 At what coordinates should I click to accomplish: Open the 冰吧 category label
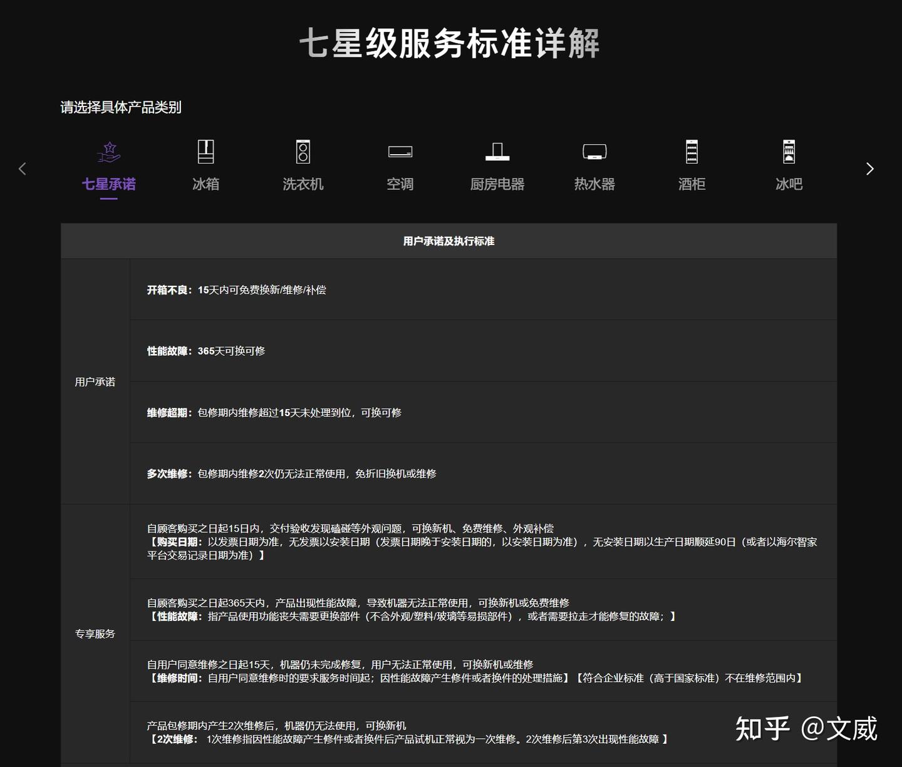pyautogui.click(x=789, y=184)
